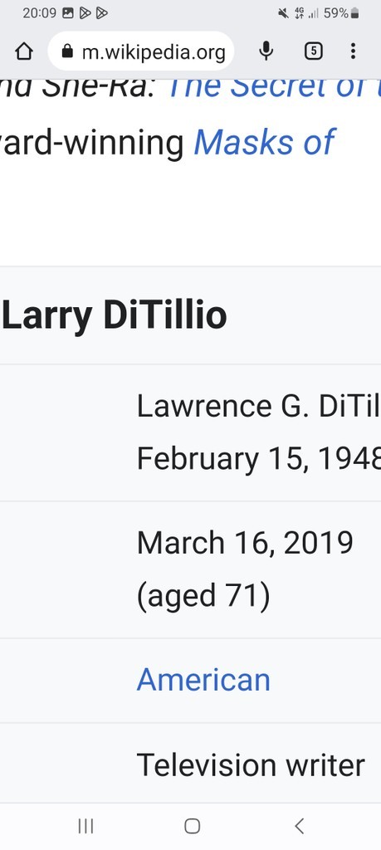Tap the Television writer occupation text

pyautogui.click(x=251, y=765)
